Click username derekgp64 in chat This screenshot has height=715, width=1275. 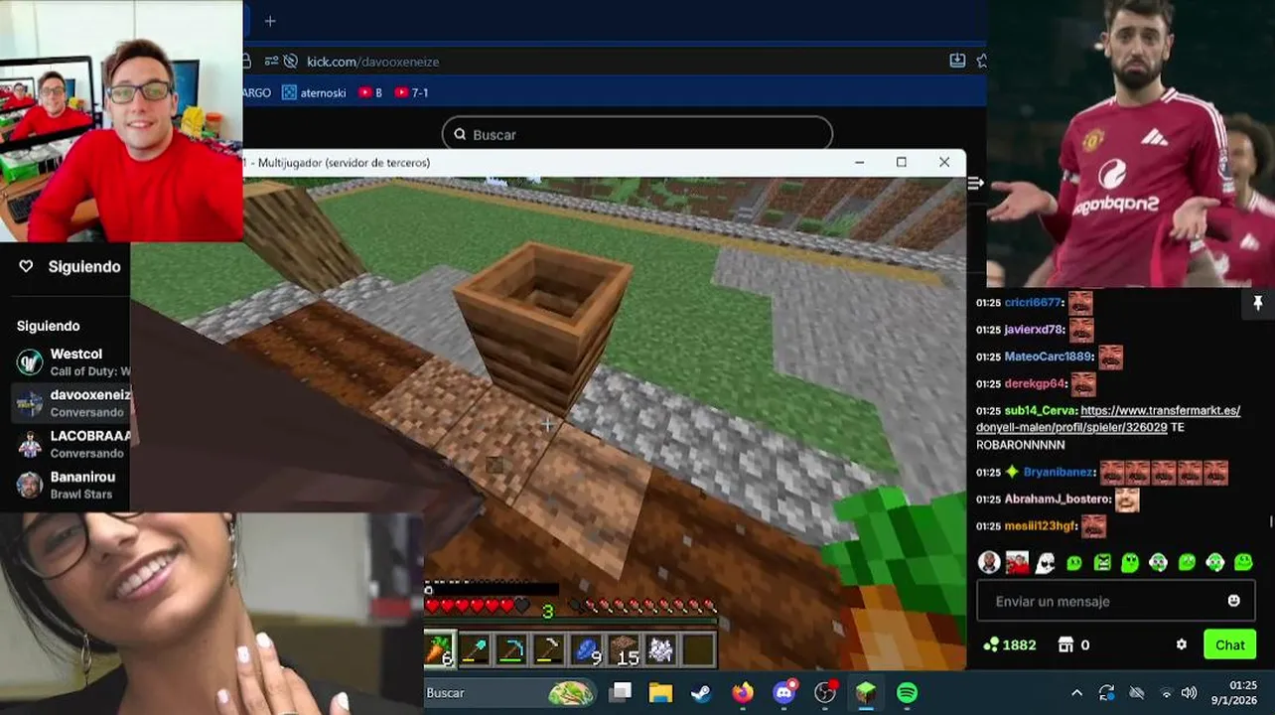1035,383
